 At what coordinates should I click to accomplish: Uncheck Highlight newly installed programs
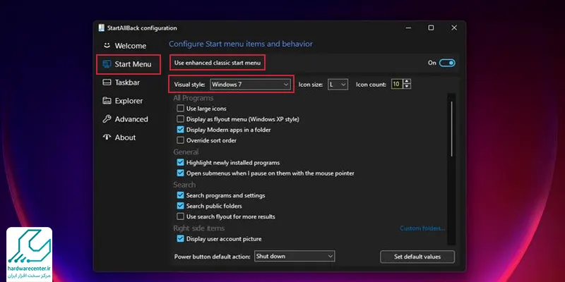180,163
